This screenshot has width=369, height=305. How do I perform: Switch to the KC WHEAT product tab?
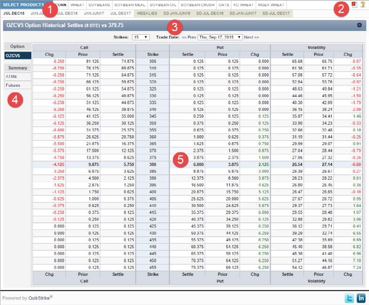[243, 5]
